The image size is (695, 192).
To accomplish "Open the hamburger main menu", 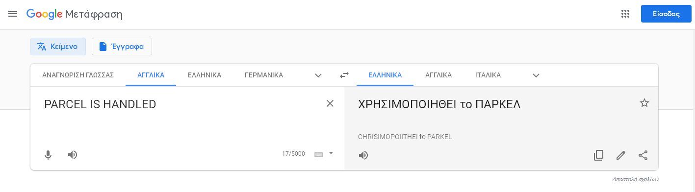I will (x=13, y=14).
